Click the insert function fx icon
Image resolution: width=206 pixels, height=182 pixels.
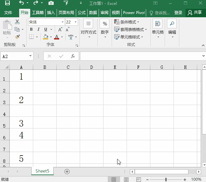coord(73,56)
